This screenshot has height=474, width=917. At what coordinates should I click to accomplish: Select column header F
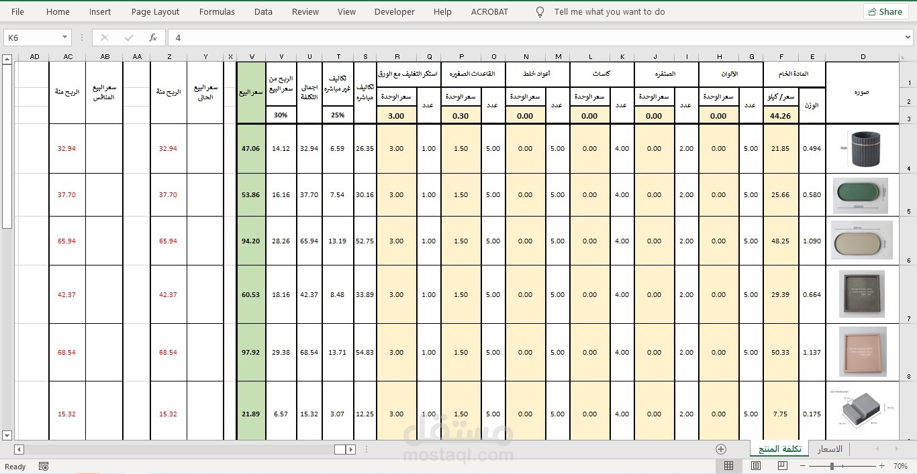tap(781, 57)
